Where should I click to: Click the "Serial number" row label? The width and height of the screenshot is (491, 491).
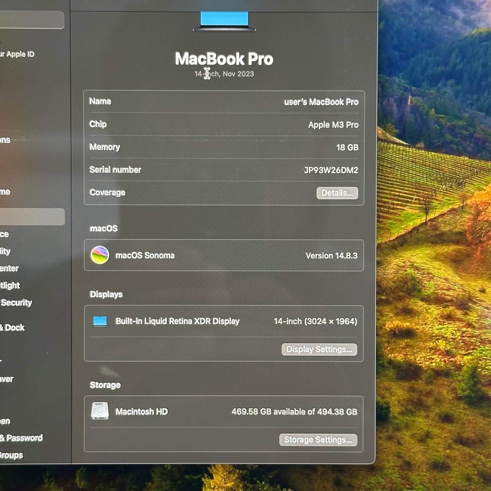(115, 170)
